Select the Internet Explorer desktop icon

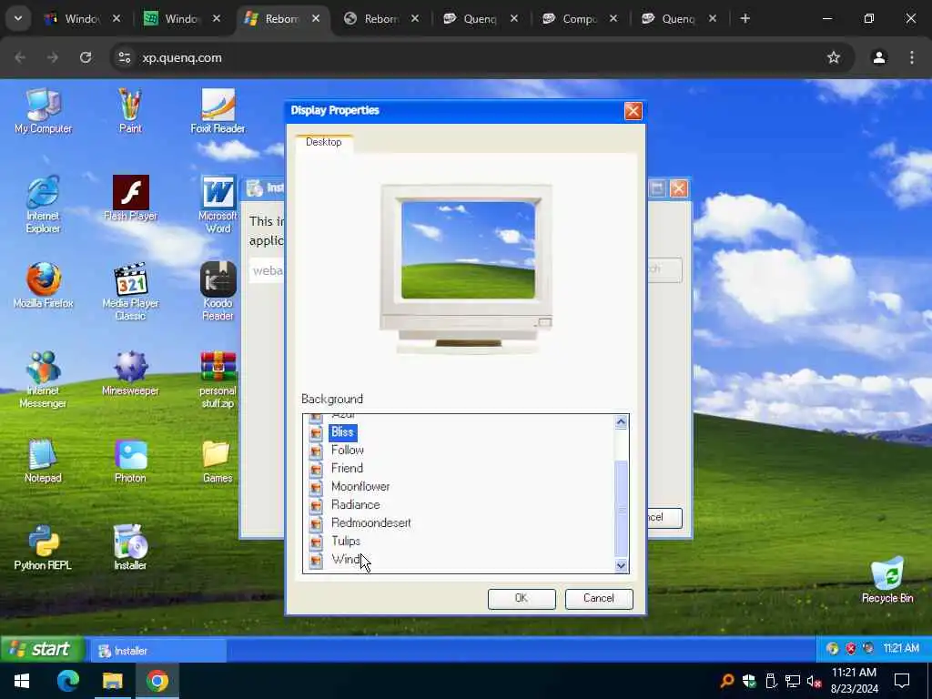pyautogui.click(x=43, y=204)
